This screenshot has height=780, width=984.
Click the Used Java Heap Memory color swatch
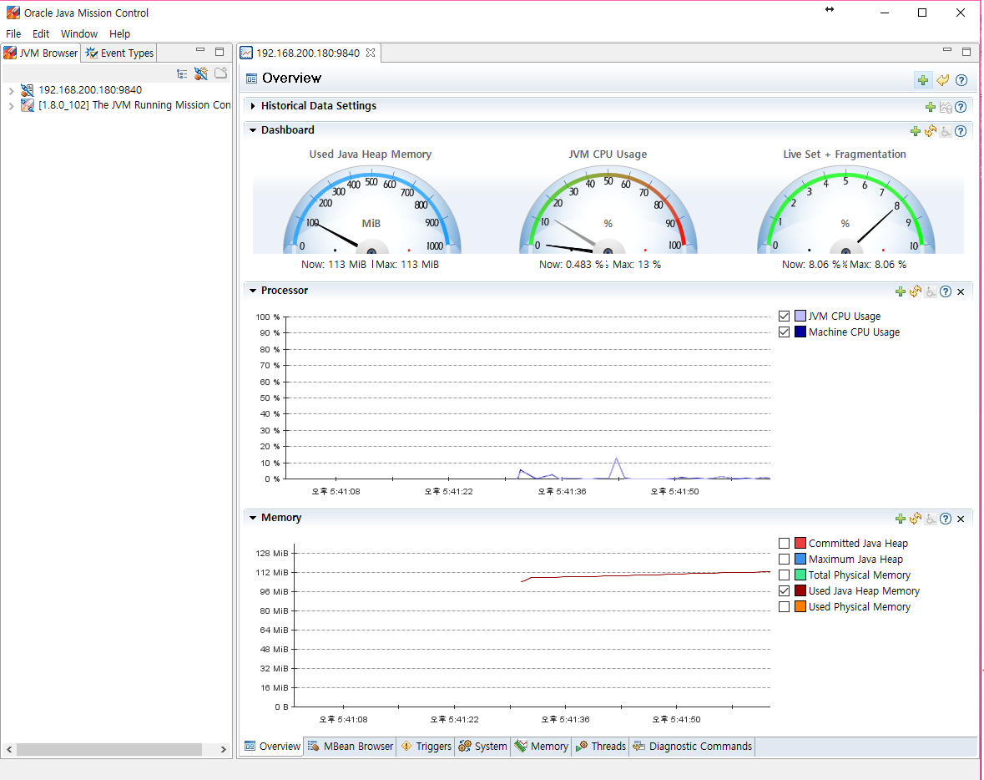[800, 591]
